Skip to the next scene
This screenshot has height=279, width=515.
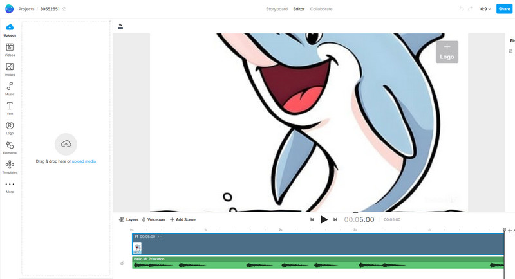[x=335, y=220]
